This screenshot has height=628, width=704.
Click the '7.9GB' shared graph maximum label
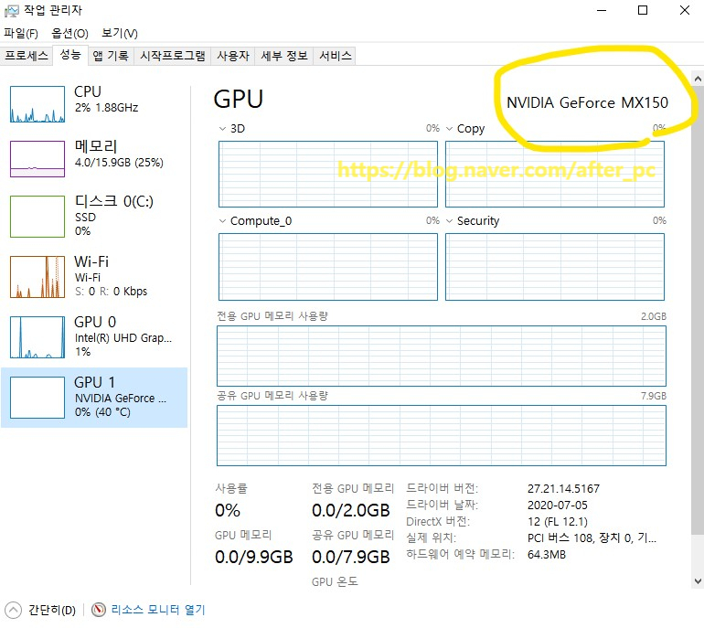654,396
